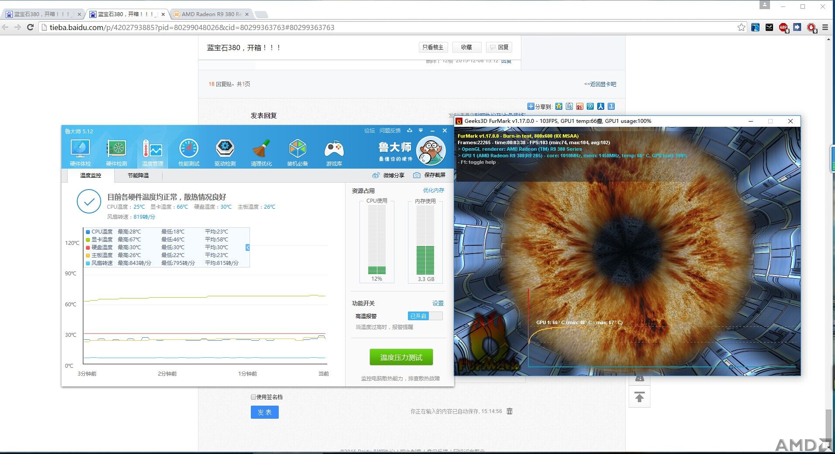Share to 贴吧 icon
Screen dimensions: 835x454
pos(569,106)
